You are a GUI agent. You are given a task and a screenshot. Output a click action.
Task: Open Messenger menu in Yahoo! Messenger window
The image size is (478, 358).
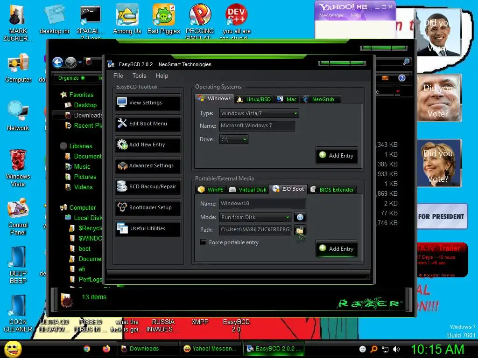pyautogui.click(x=331, y=15)
